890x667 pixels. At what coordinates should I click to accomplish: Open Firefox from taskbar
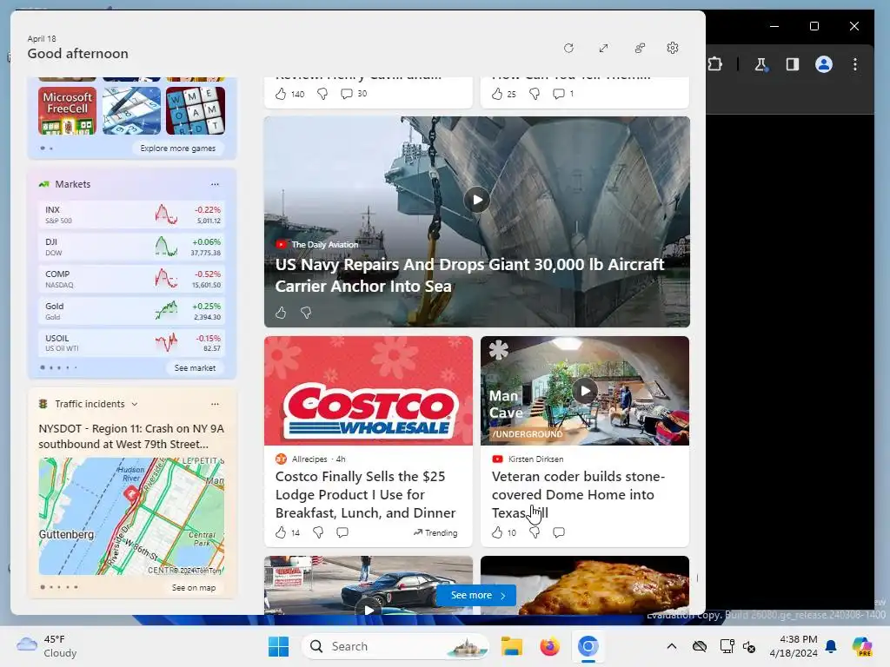[x=549, y=646]
